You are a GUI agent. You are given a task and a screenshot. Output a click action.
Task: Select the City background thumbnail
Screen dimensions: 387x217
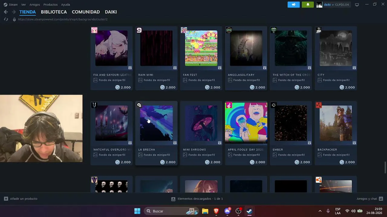tap(336, 48)
